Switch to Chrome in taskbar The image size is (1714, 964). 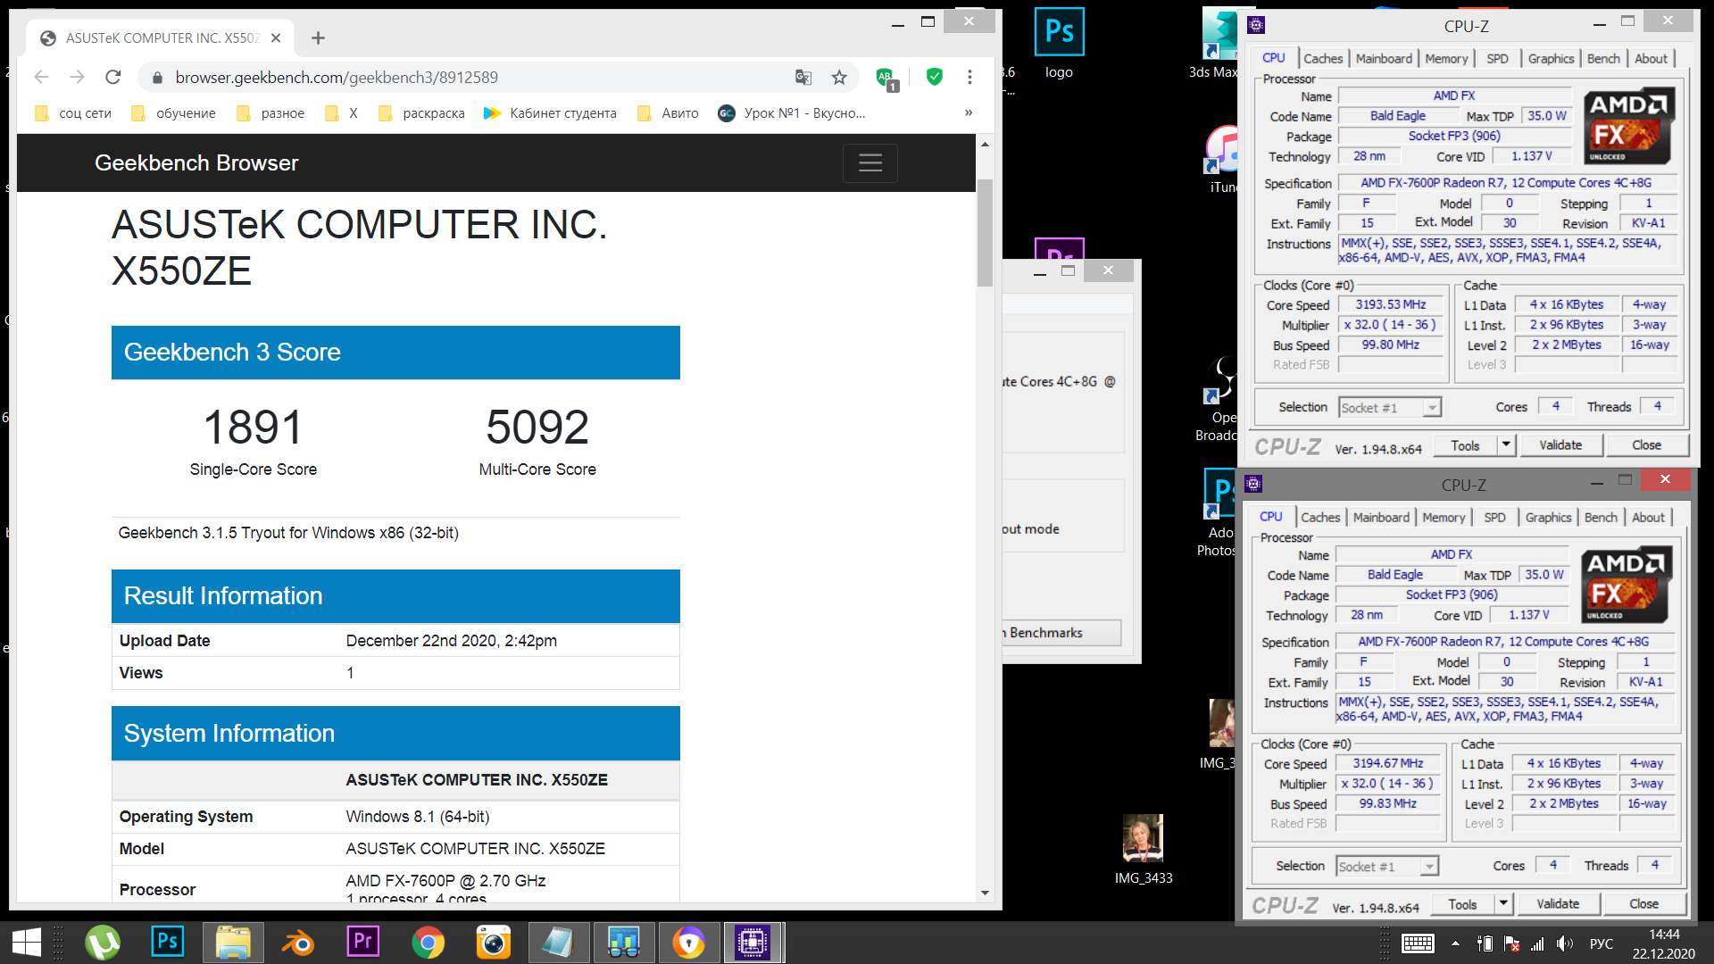[428, 943]
